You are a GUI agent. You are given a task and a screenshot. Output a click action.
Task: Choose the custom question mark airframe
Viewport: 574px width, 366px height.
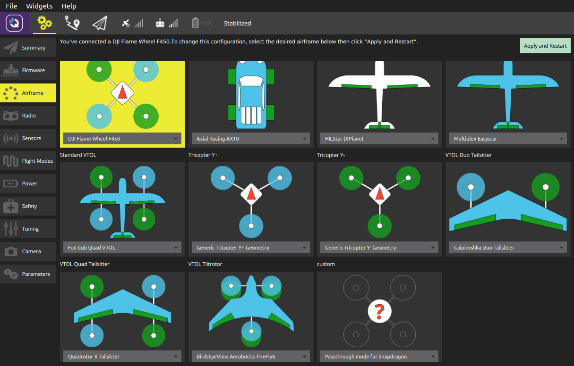click(x=379, y=311)
